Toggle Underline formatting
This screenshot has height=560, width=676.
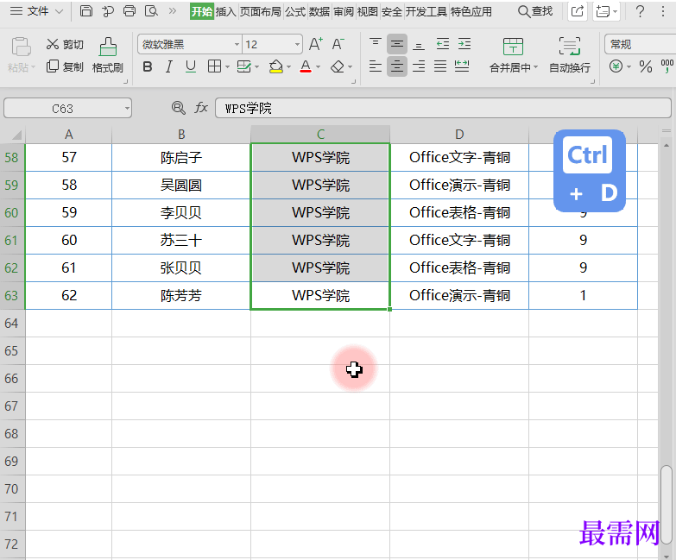(190, 66)
